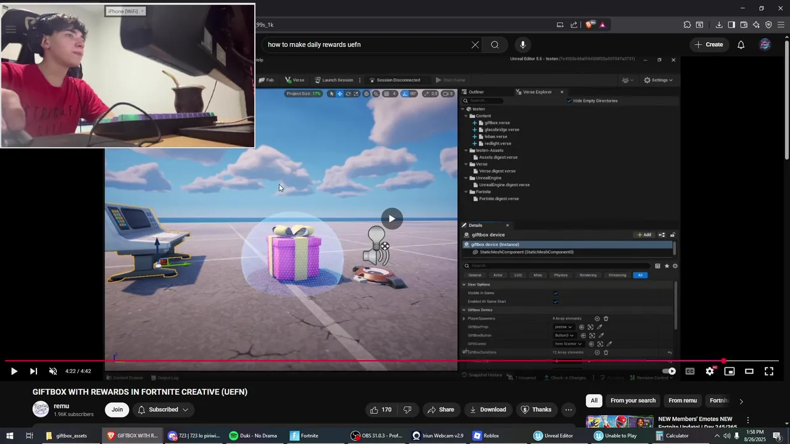Click the Create button
The width and height of the screenshot is (790, 444).
709,44
